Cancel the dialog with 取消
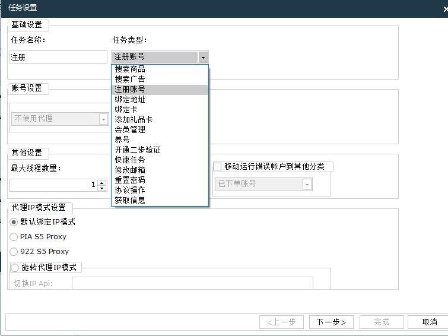The height and width of the screenshot is (336, 448). pyautogui.click(x=429, y=322)
